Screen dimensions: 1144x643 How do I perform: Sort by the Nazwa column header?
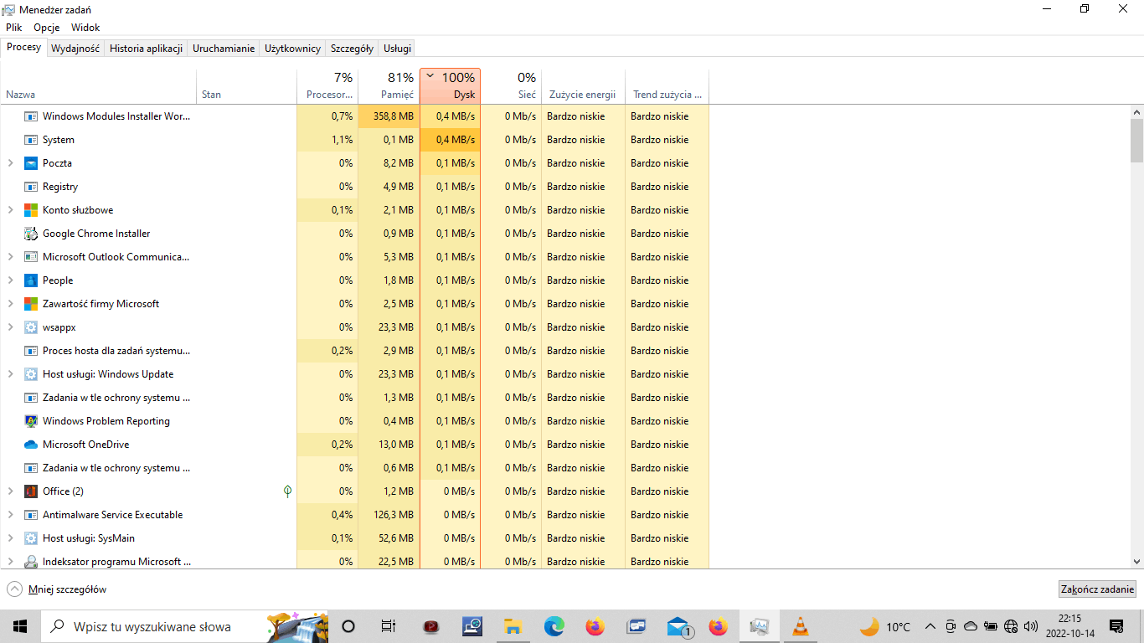click(x=99, y=86)
